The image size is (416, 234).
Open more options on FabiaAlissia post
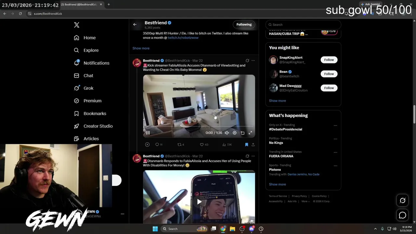click(x=253, y=60)
